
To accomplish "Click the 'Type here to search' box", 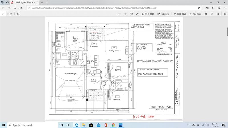I will point(33,125).
